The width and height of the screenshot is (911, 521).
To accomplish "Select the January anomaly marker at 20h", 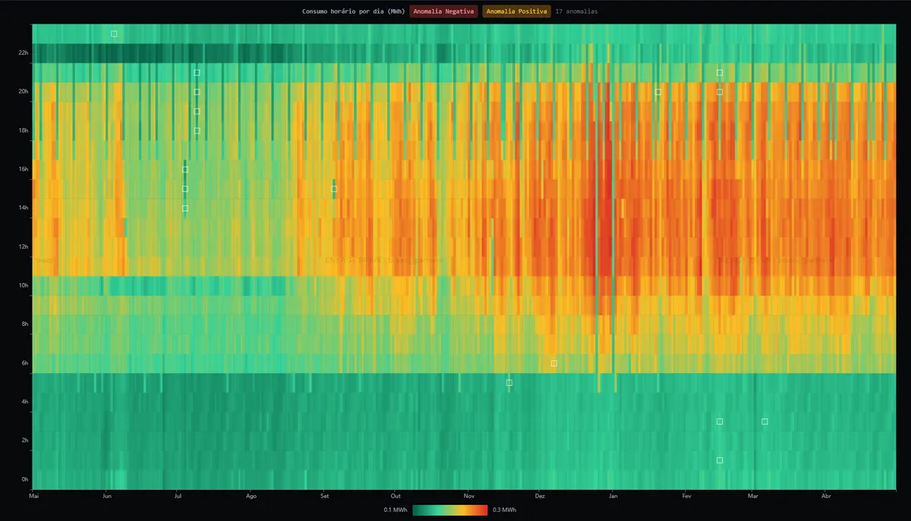I will (657, 92).
